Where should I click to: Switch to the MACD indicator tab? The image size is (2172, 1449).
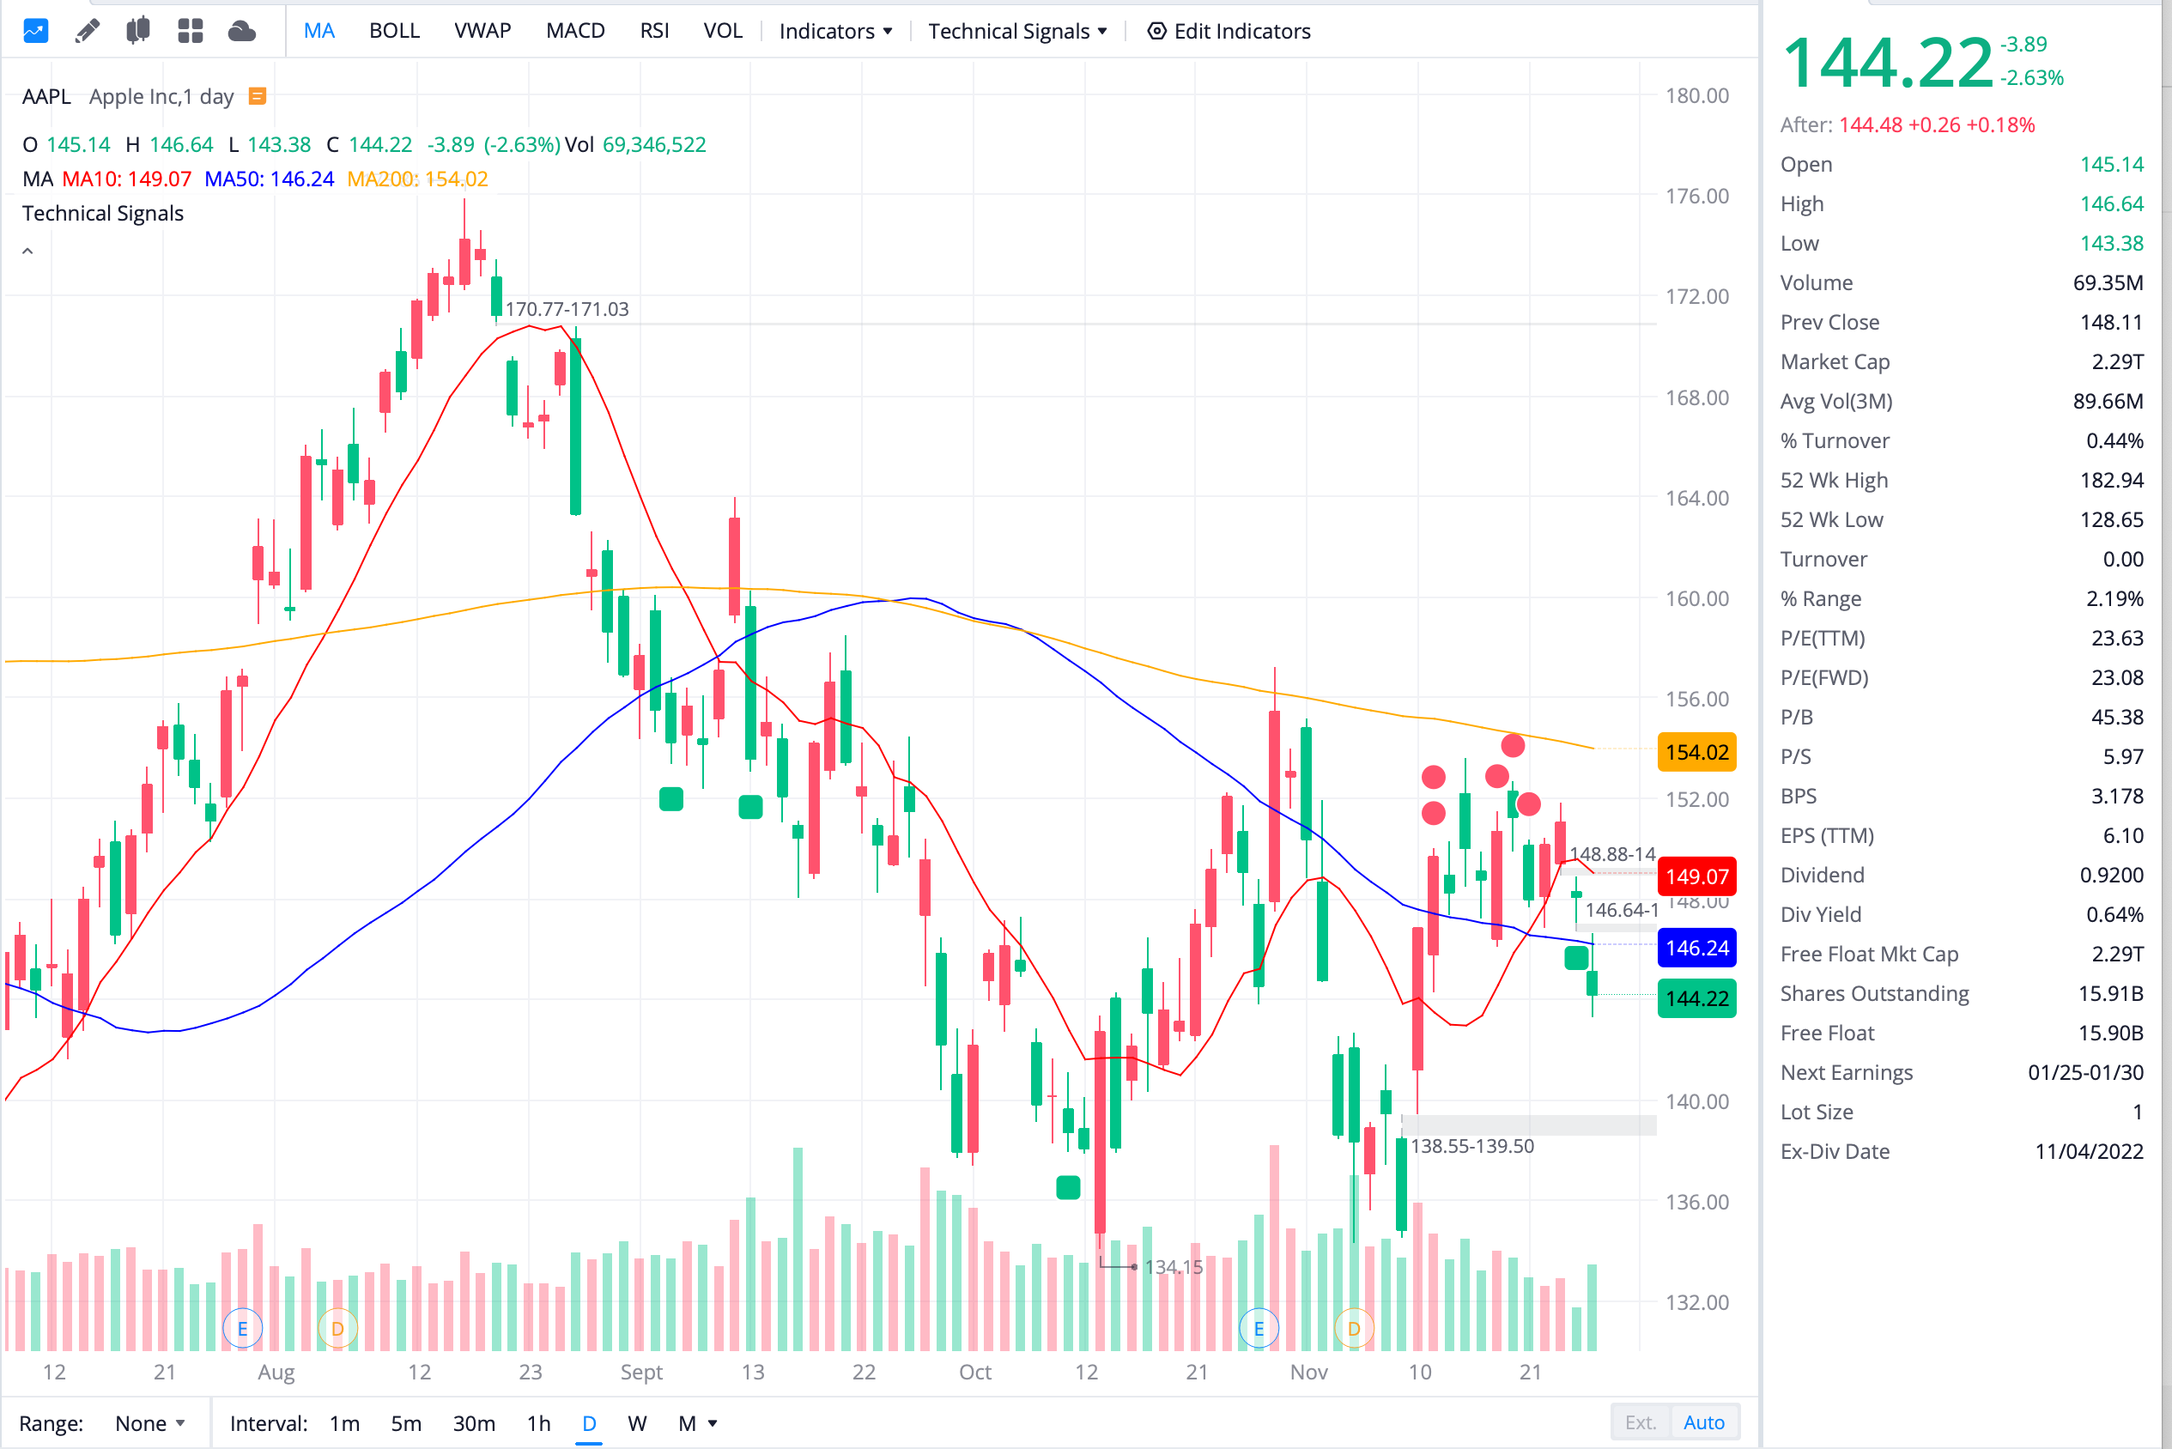click(x=575, y=31)
